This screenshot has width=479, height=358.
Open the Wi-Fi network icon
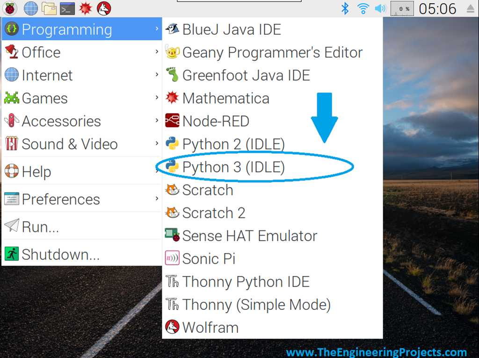click(x=363, y=8)
